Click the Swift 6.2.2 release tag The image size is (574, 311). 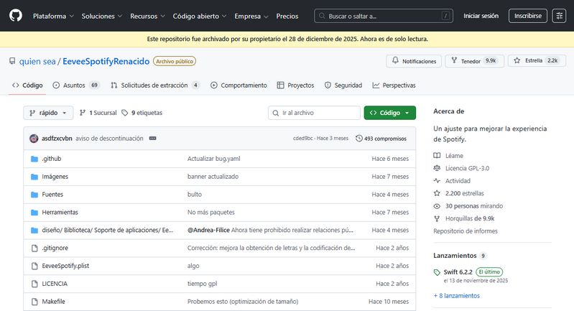(456, 271)
